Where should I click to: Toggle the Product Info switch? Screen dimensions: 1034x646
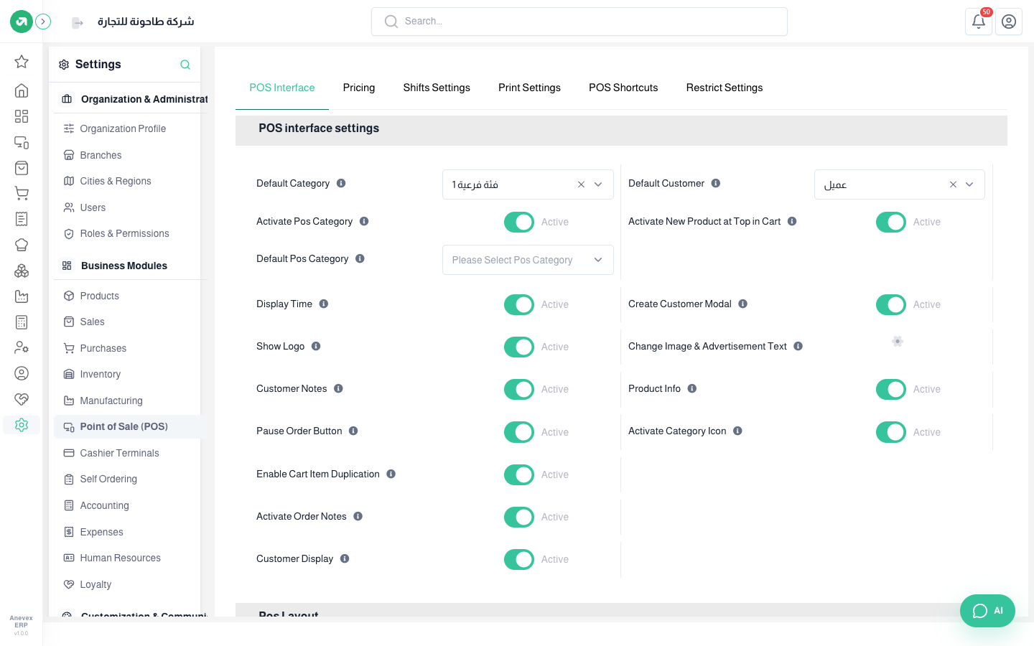[890, 389]
